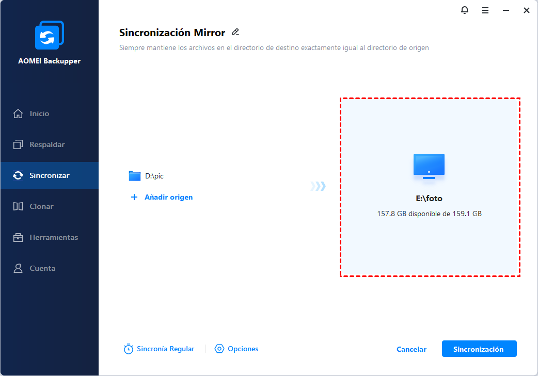Click the blue folder icon of D:\pic
Image resolution: width=538 pixels, height=376 pixels.
tap(134, 176)
